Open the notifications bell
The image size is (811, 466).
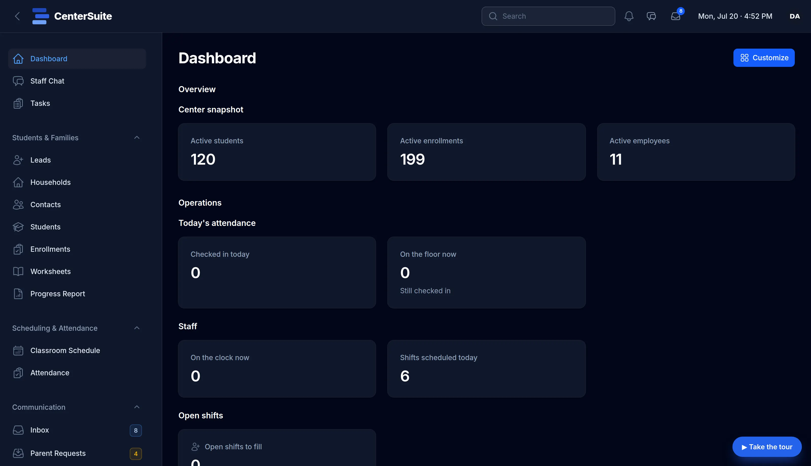pos(629,16)
